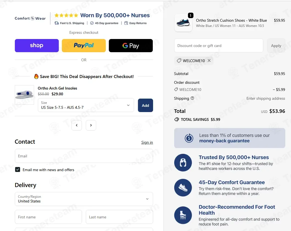Image resolution: width=291 pixels, height=231 pixels.
Task: Click the Fast U.S. Shipping truck icon
Action: 57,23
